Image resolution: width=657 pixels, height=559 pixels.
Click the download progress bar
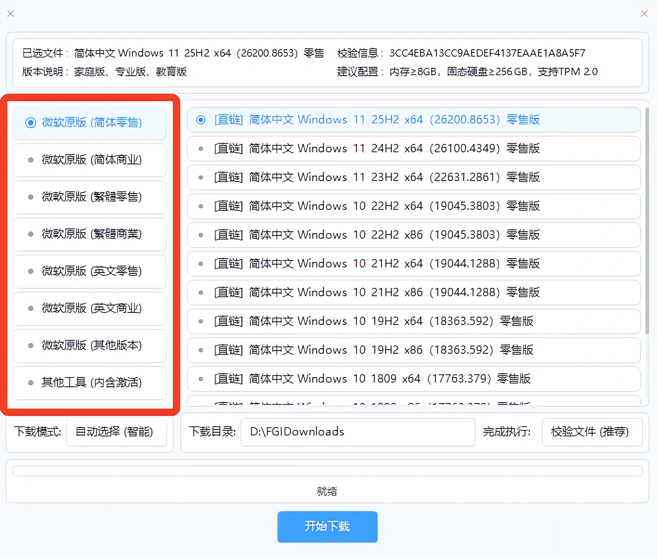[x=328, y=471]
